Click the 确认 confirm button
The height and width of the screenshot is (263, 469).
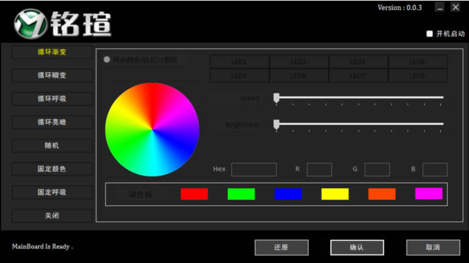click(357, 248)
